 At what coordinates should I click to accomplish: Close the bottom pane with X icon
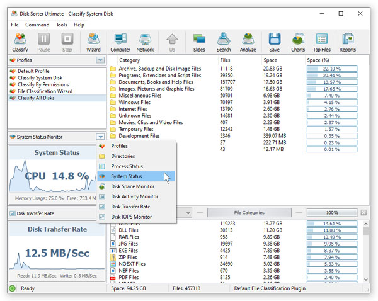pos(364,213)
